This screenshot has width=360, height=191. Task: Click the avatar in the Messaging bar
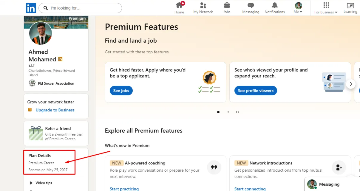coord(312,184)
